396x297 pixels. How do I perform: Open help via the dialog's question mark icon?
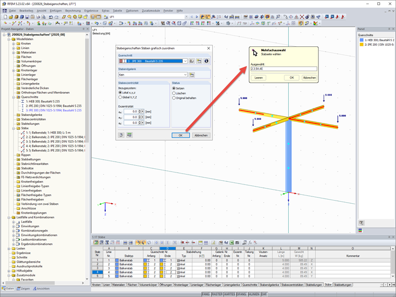pyautogui.click(x=121, y=135)
